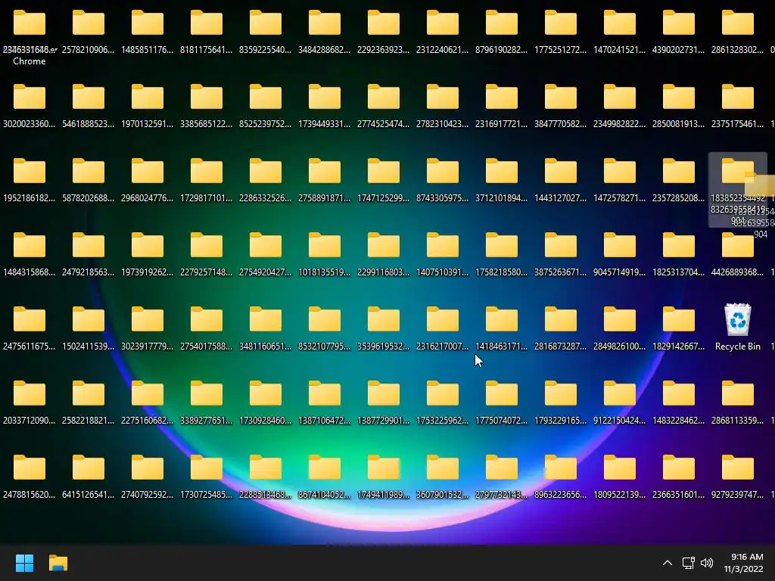Select folder icon named 2774525474...

pyautogui.click(x=384, y=98)
